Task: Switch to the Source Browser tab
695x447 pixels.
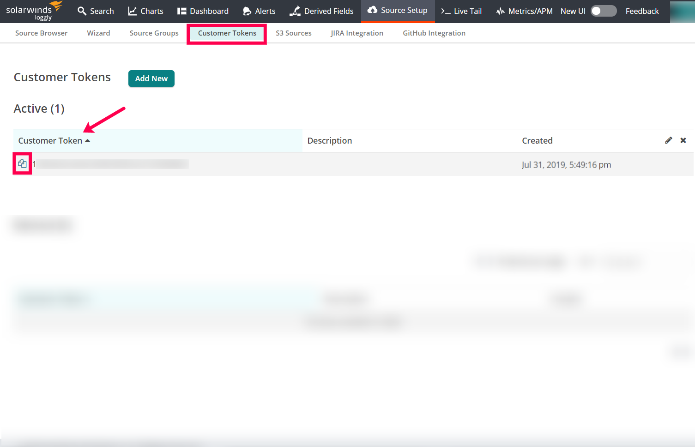Action: [41, 33]
